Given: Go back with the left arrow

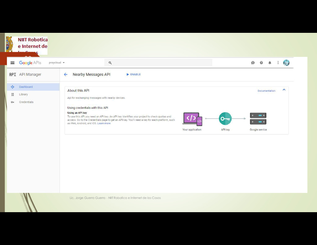Looking at the screenshot, I should tap(66, 74).
